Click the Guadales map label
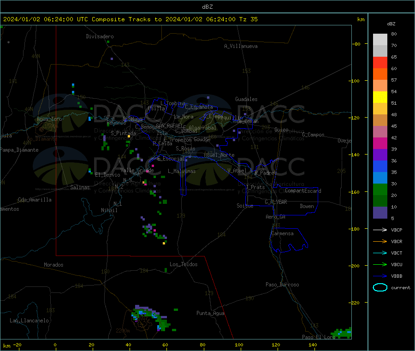Screen dimensions: 415x351 pos(246,99)
